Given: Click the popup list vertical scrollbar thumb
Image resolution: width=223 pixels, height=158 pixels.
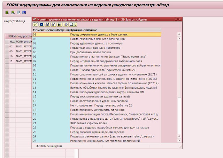Looking at the screenshot, I should click(179, 69).
